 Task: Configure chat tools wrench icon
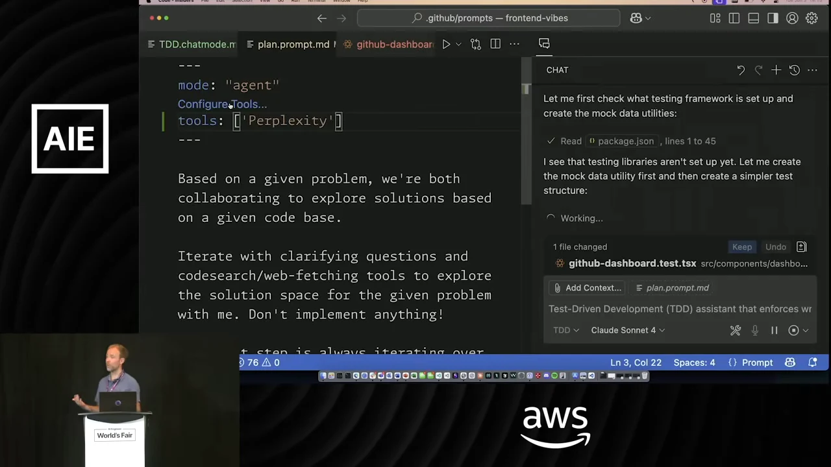[x=735, y=330]
